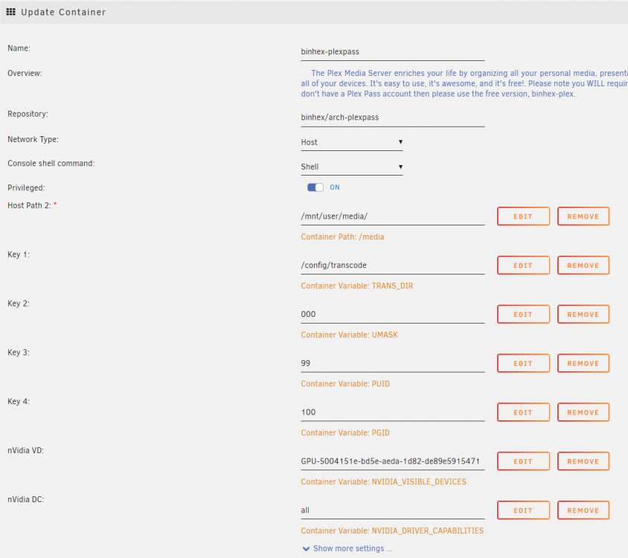The height and width of the screenshot is (558, 628).
Task: Click the Privileged label
Action: (26, 188)
